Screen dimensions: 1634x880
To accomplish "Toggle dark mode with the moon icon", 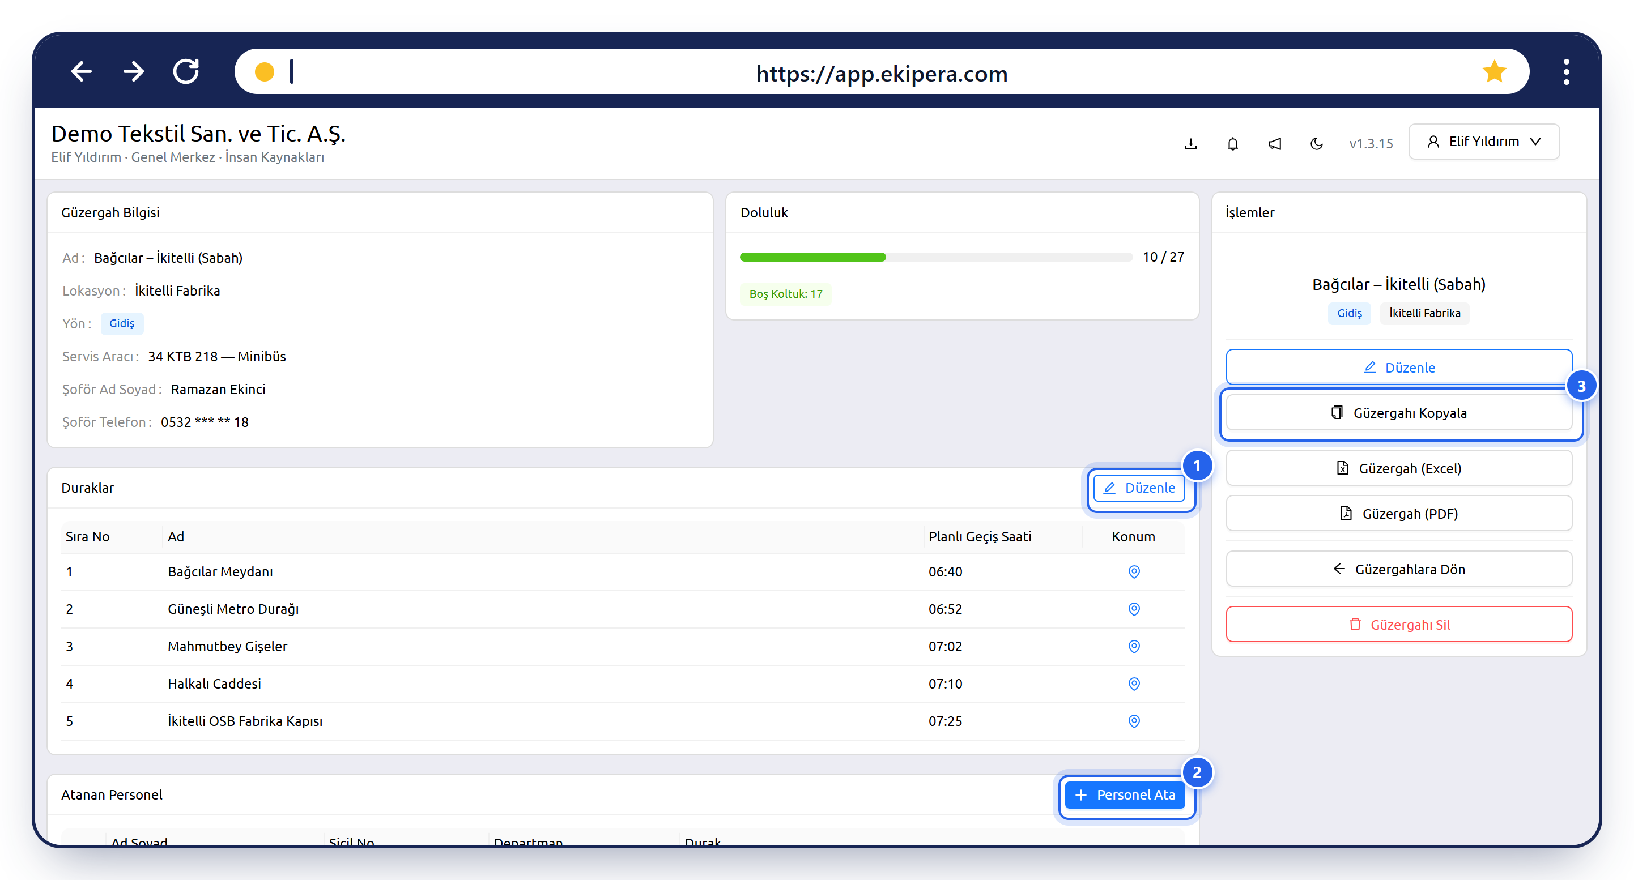I will coord(1316,144).
